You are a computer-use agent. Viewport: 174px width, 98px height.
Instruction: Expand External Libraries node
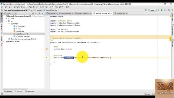pos(4,42)
